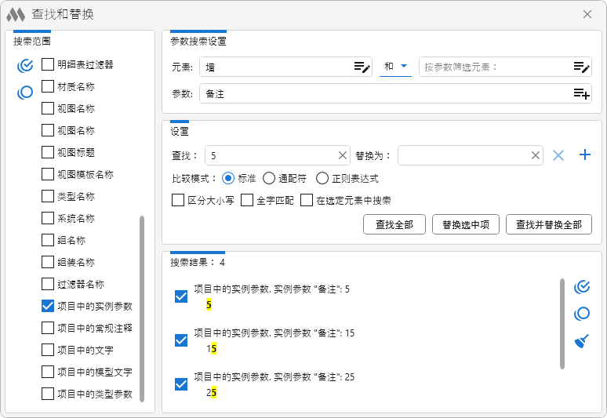Click the check-all icon in search scope panel
The height and width of the screenshot is (418, 607).
(25, 65)
